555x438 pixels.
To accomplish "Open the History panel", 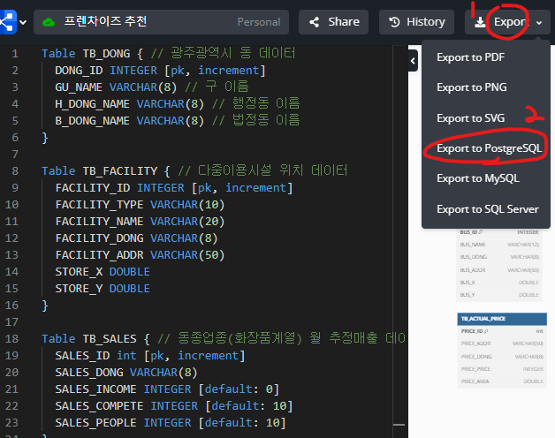I will (416, 22).
